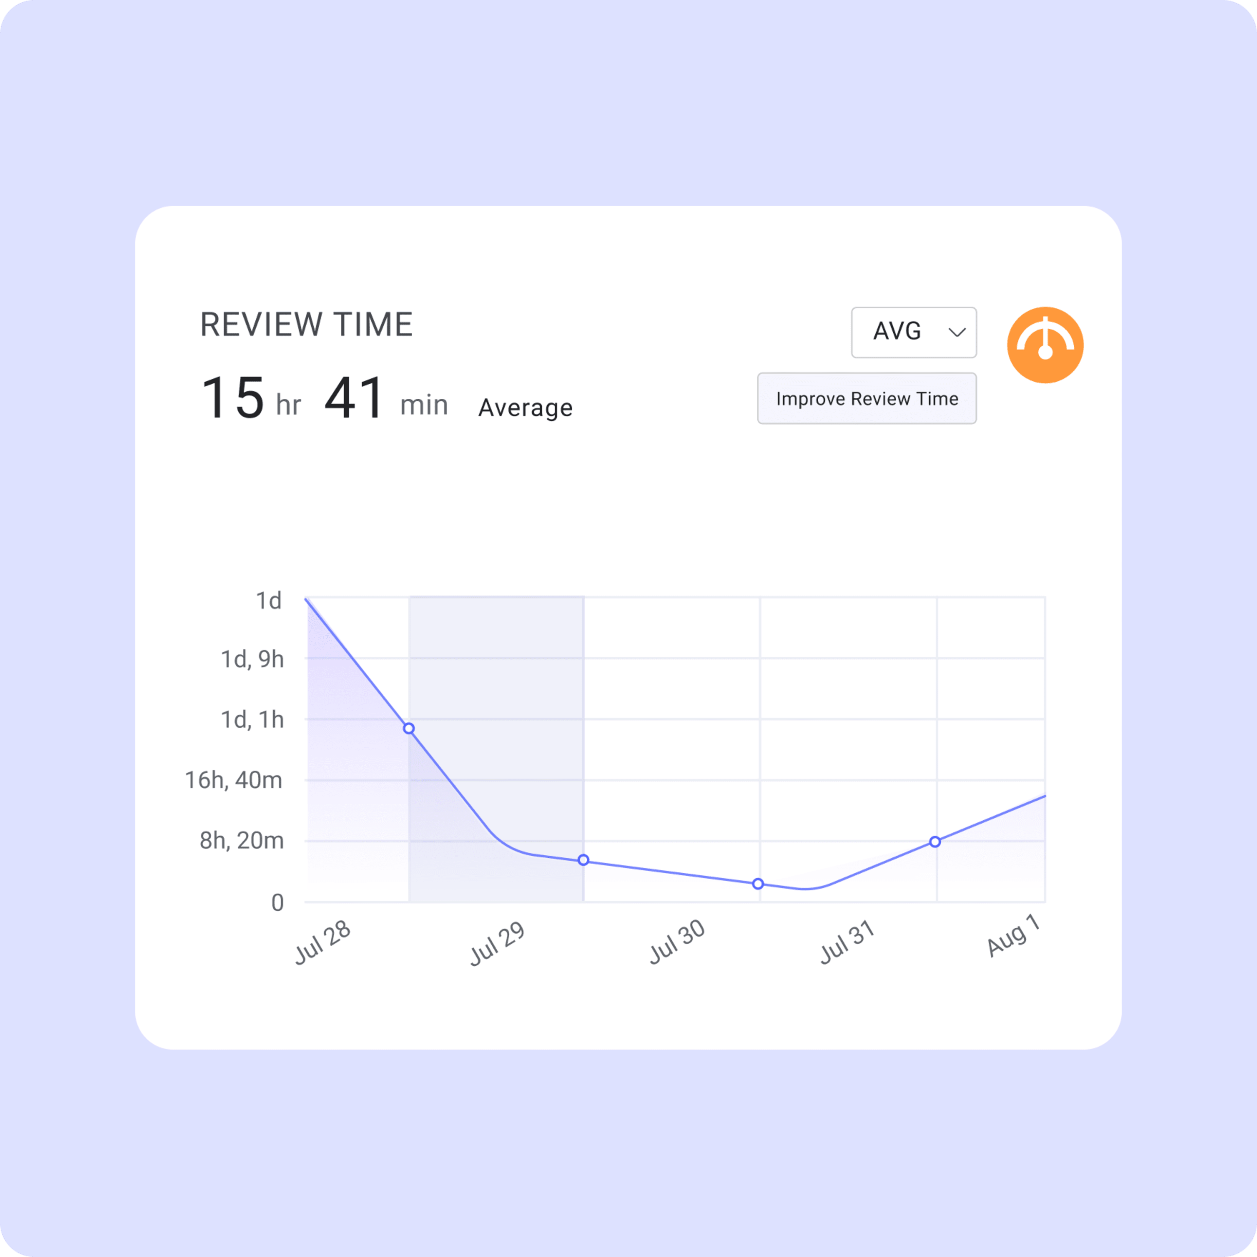Select the first data point near 1d, 1h

[409, 729]
